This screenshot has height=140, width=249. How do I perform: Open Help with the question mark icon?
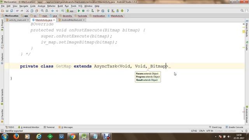[x=128, y=11]
